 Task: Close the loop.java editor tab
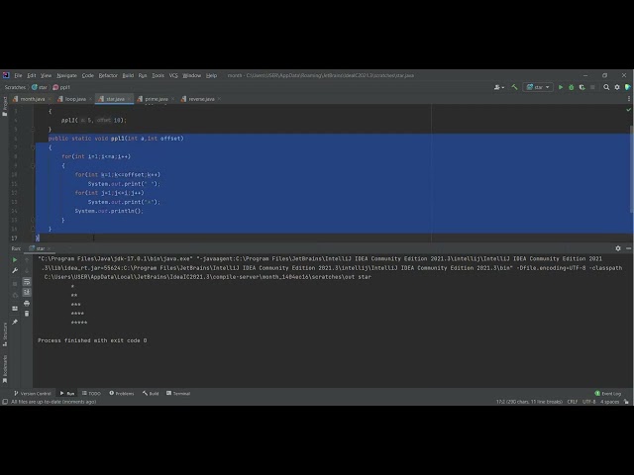click(90, 99)
